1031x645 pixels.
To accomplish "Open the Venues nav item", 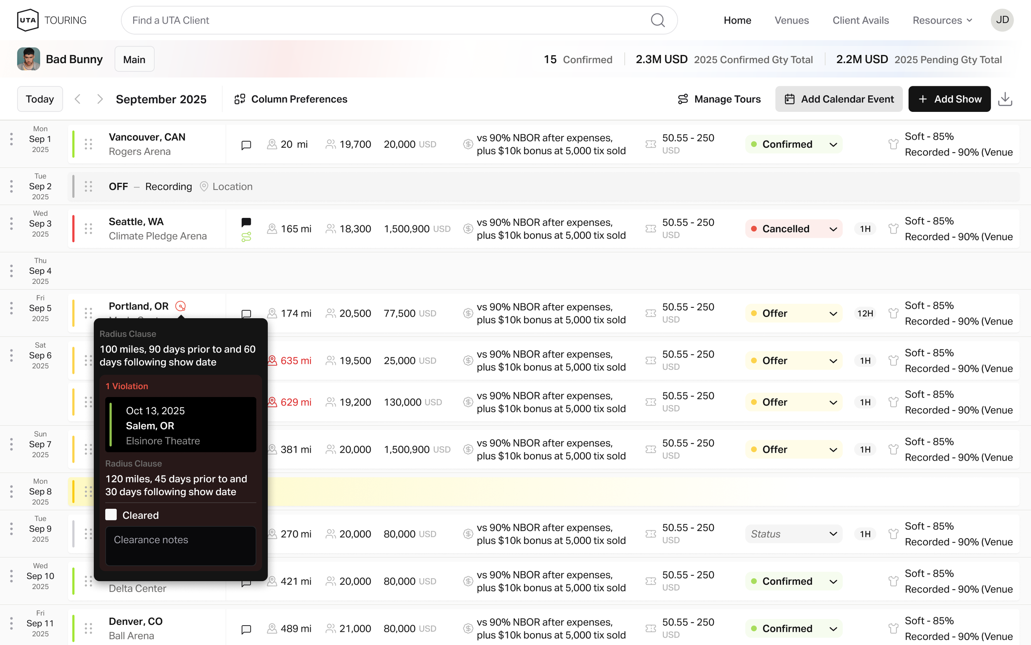I will (x=791, y=20).
